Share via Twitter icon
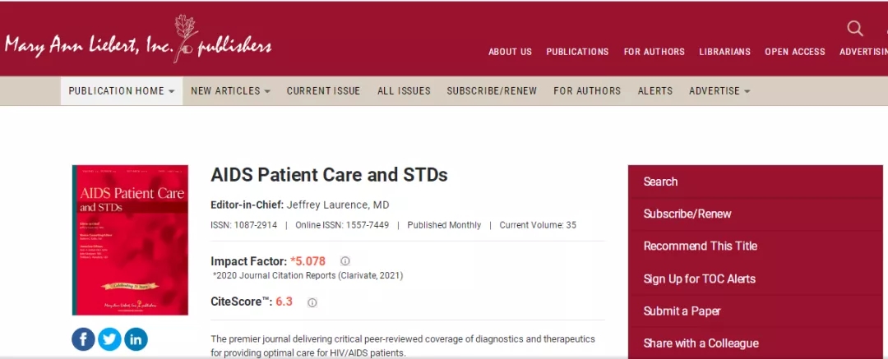The width and height of the screenshot is (888, 359). (x=109, y=338)
